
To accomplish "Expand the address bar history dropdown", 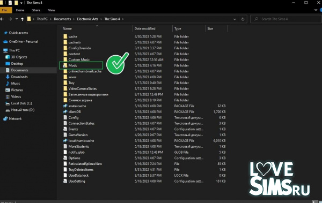I will click(235, 19).
